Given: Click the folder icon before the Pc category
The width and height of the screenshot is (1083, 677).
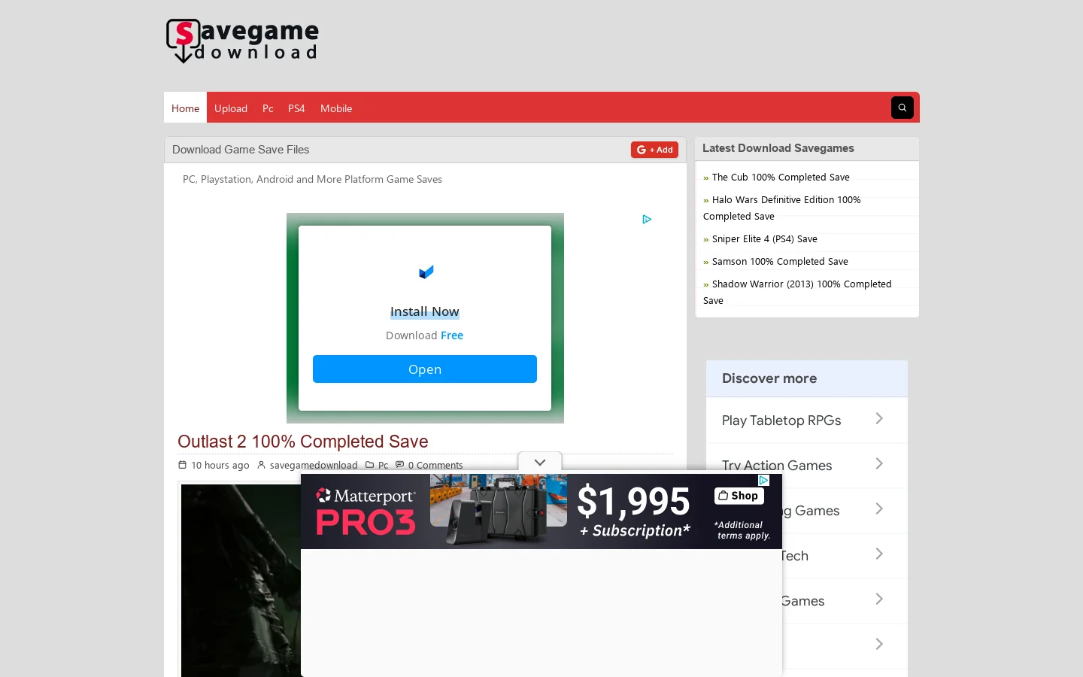Looking at the screenshot, I should click(369, 465).
